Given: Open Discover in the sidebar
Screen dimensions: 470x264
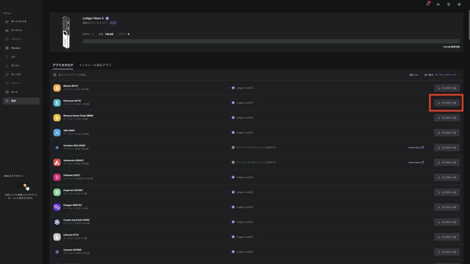Looking at the screenshot, I should pyautogui.click(x=13, y=48).
